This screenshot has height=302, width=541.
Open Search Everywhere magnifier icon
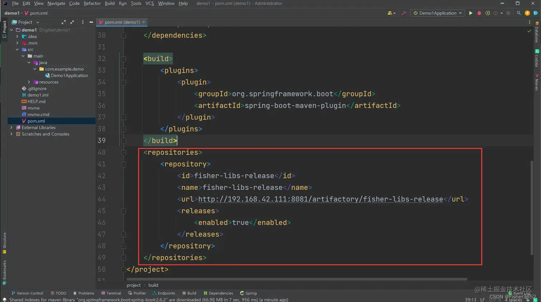[x=518, y=13]
